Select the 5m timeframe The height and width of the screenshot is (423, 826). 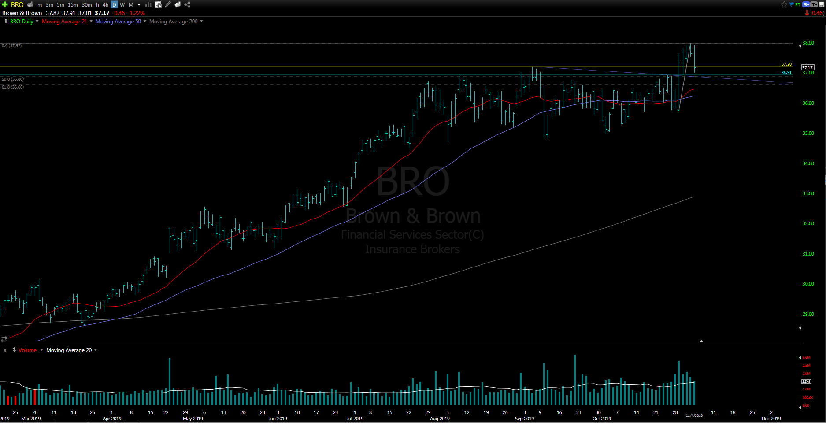[x=60, y=5]
